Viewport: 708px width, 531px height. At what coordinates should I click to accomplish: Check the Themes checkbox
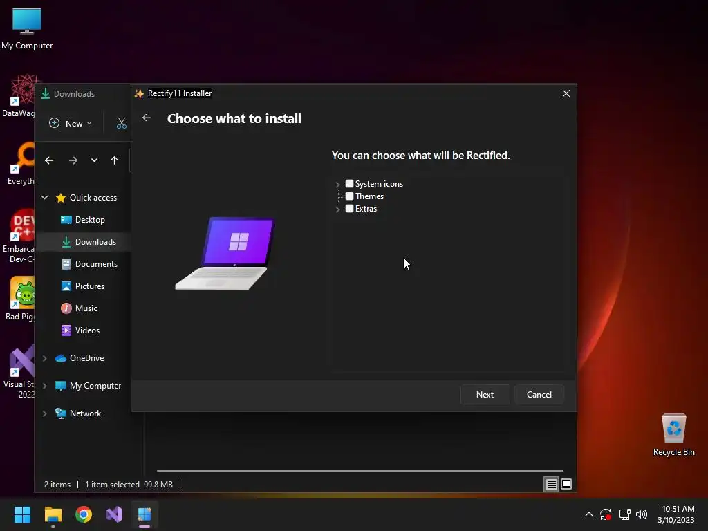click(x=349, y=196)
